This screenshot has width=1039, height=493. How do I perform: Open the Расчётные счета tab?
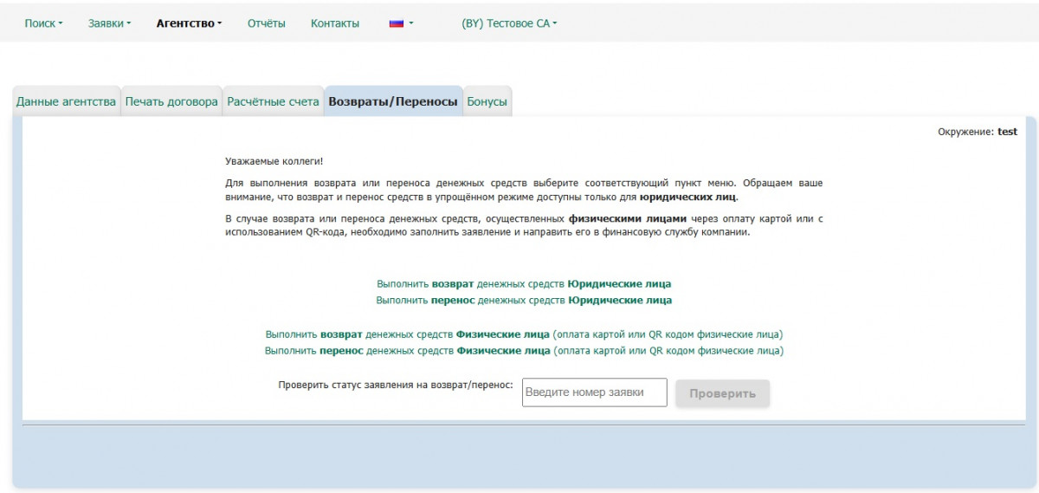point(273,101)
